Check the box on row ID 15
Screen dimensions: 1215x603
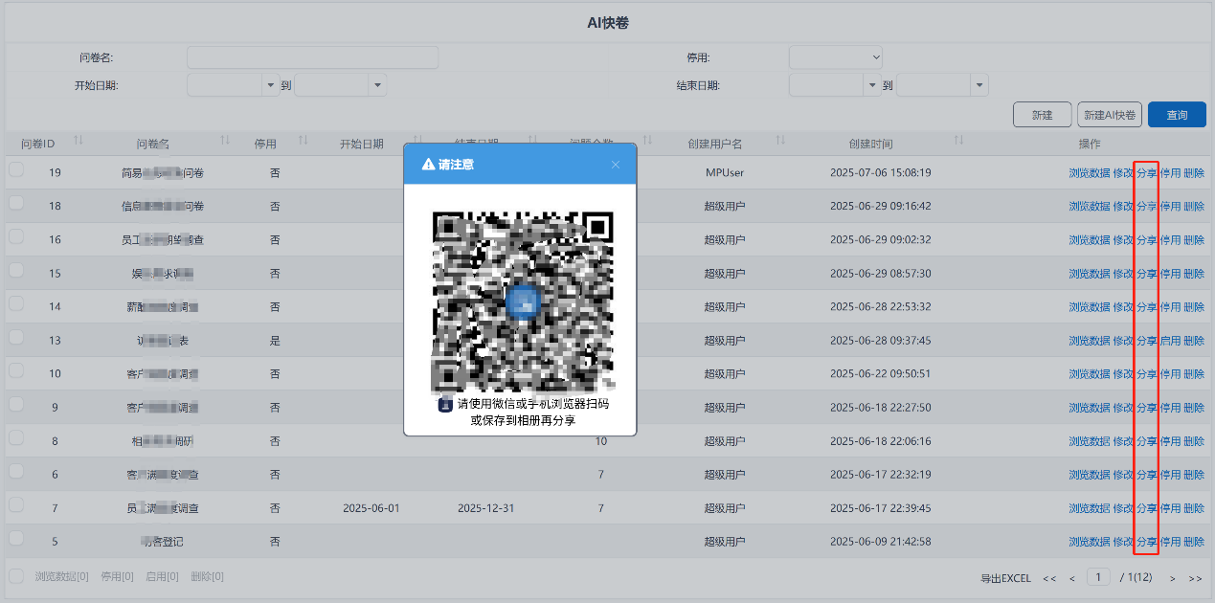point(16,271)
